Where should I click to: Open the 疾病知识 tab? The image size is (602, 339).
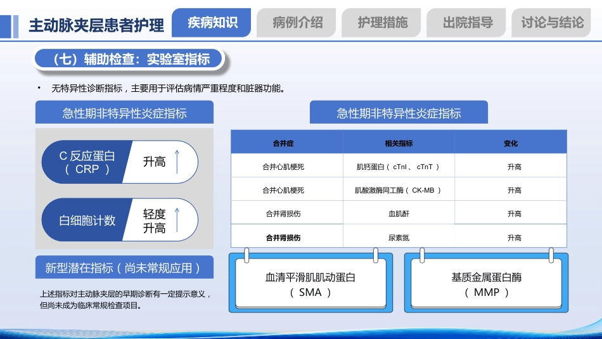tap(212, 23)
